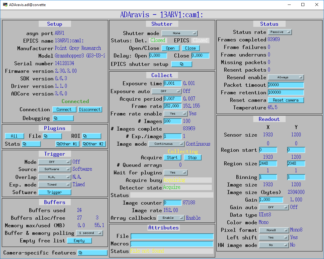This screenshot has height=259, width=324.
Task: Click the Region size X field
Action: click(x=268, y=163)
